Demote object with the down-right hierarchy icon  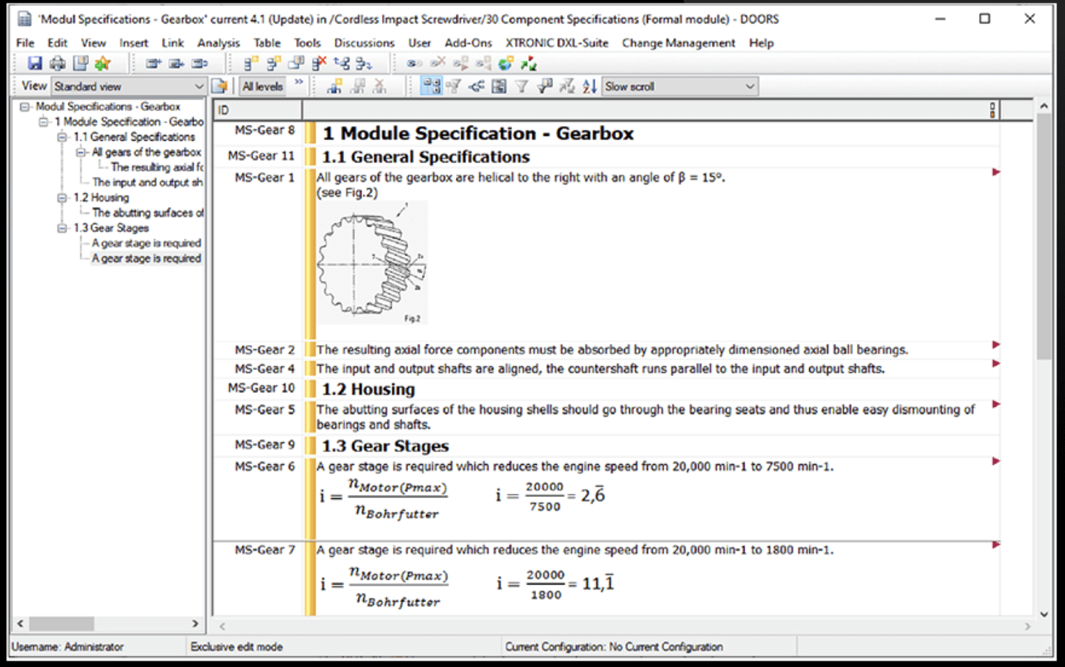coord(364,64)
